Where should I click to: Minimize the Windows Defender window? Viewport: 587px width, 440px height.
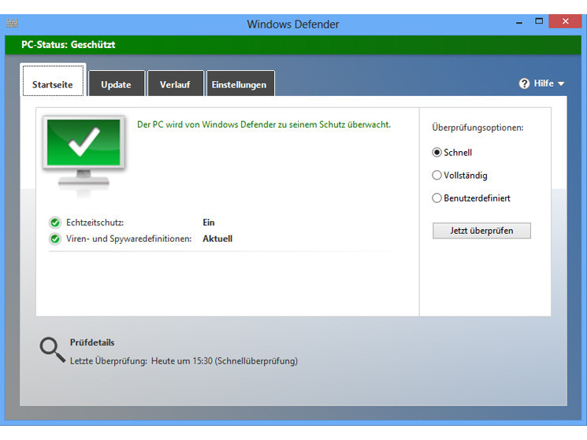pyautogui.click(x=519, y=23)
